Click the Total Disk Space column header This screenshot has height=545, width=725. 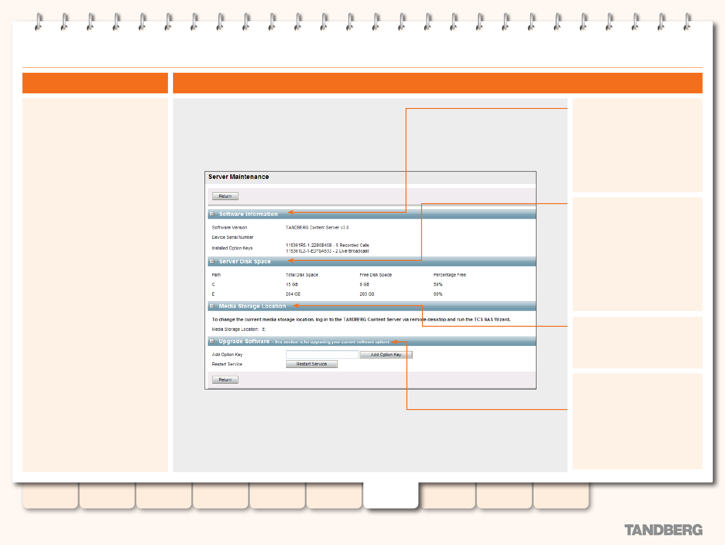click(302, 275)
